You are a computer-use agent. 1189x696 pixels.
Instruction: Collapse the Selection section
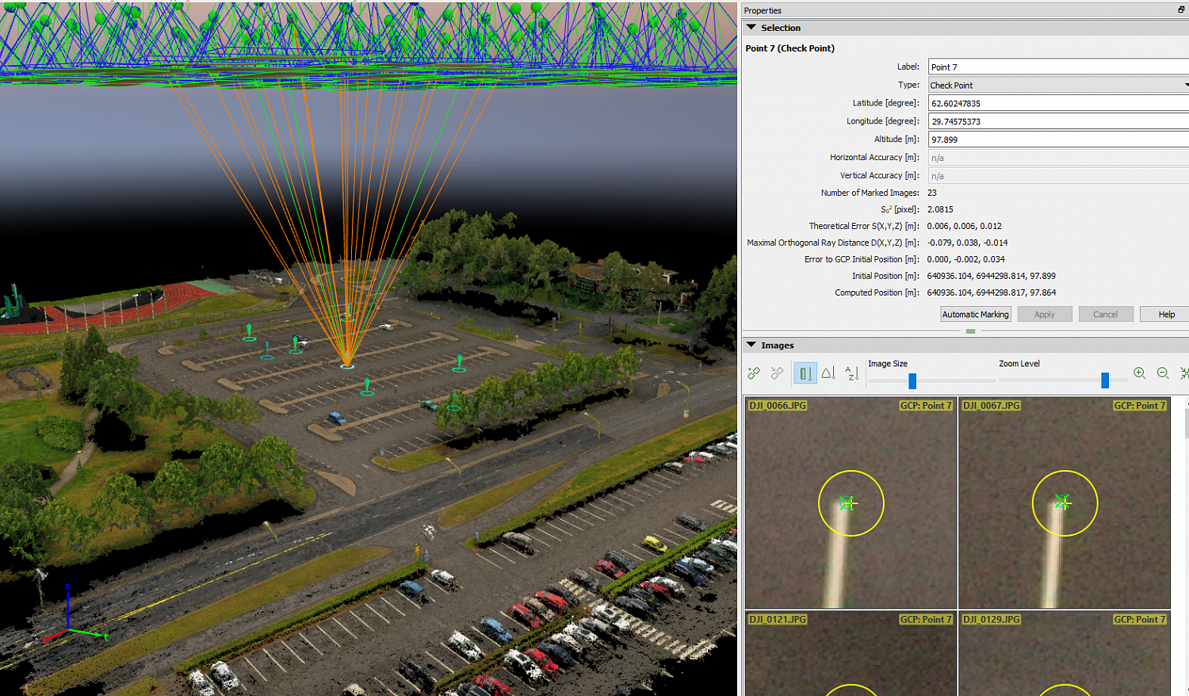(x=751, y=28)
